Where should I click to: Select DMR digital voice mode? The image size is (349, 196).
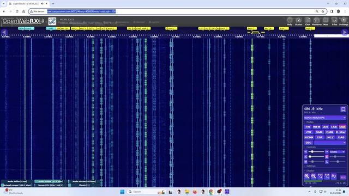(329, 132)
